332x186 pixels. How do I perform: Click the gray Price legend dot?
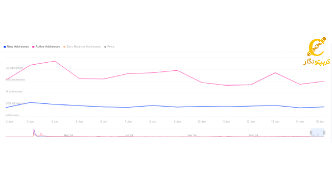[105, 47]
